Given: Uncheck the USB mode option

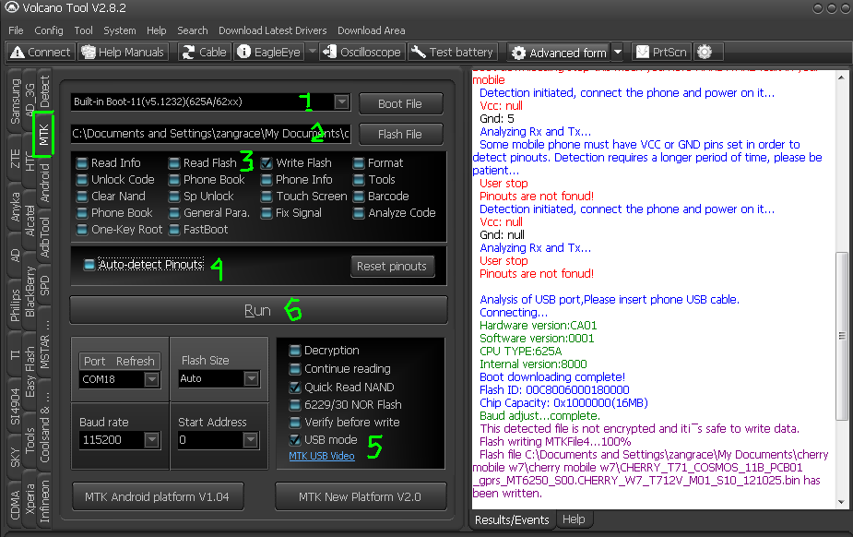Looking at the screenshot, I should tap(295, 440).
